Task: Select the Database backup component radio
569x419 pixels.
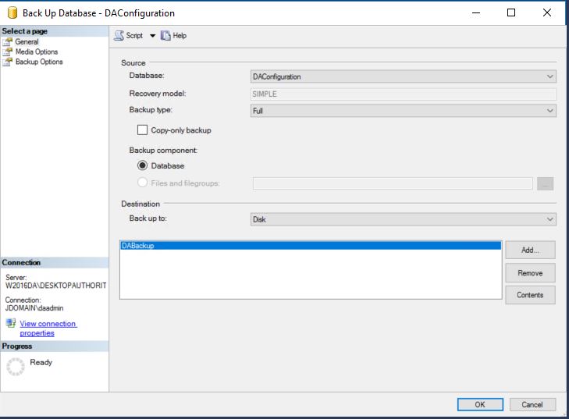Action: click(x=142, y=165)
